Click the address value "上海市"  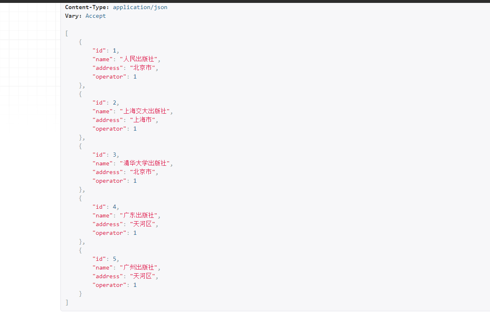pos(143,120)
